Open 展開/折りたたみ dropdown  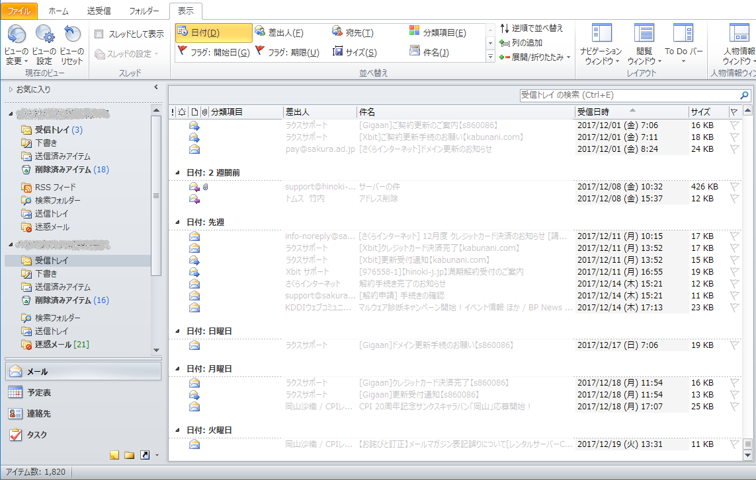click(535, 57)
